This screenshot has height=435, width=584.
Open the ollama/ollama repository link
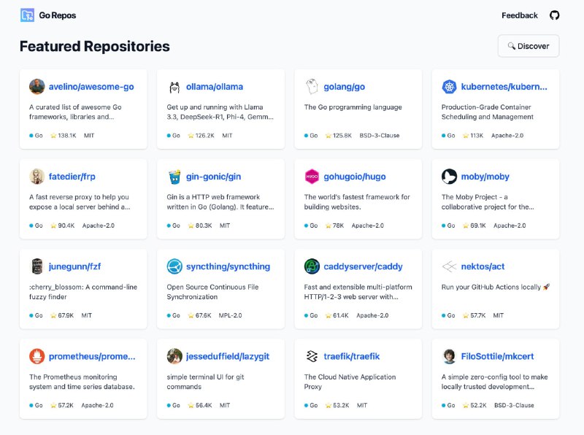[215, 87]
